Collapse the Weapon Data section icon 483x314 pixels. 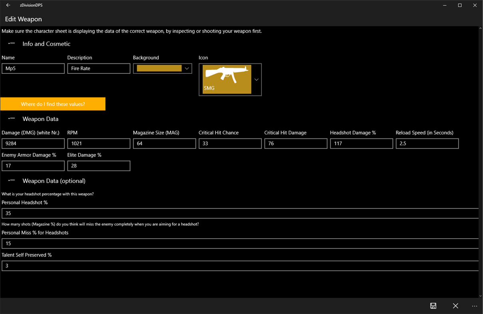(12, 118)
